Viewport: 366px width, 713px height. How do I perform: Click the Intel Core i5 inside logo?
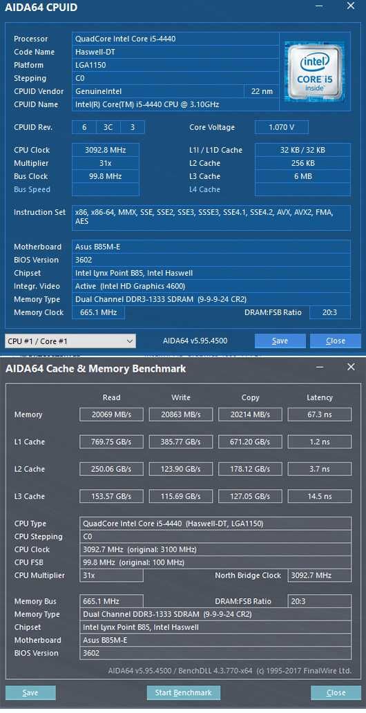coord(315,72)
